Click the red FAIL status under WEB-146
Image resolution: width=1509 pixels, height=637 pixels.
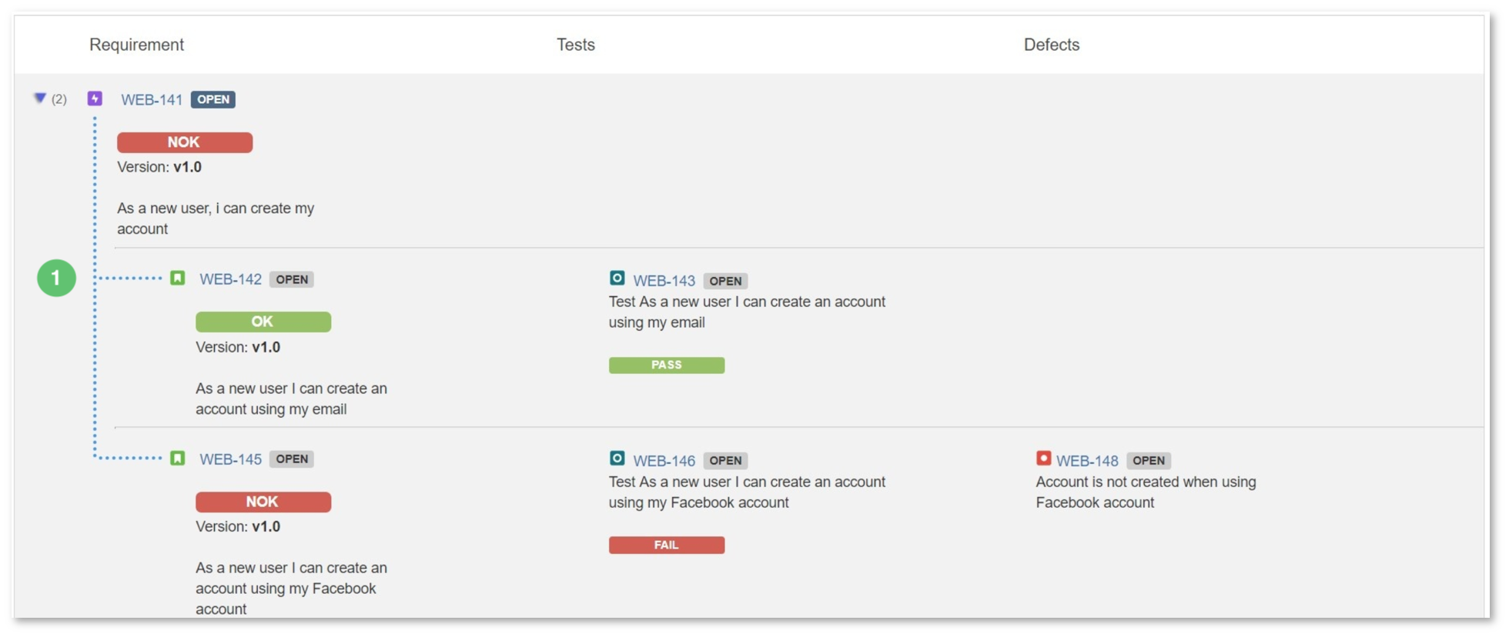point(667,545)
